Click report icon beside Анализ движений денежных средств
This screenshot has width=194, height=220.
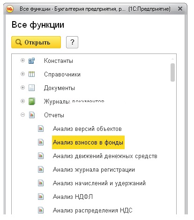click(41, 156)
